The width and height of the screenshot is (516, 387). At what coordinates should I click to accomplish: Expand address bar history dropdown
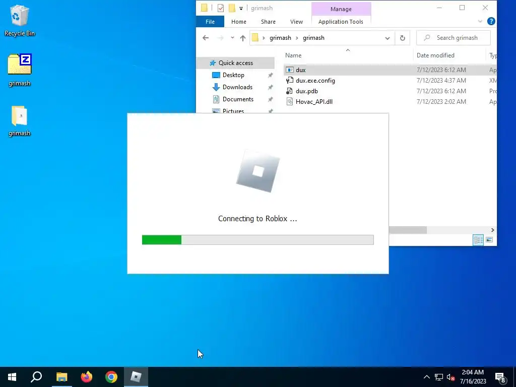click(388, 38)
